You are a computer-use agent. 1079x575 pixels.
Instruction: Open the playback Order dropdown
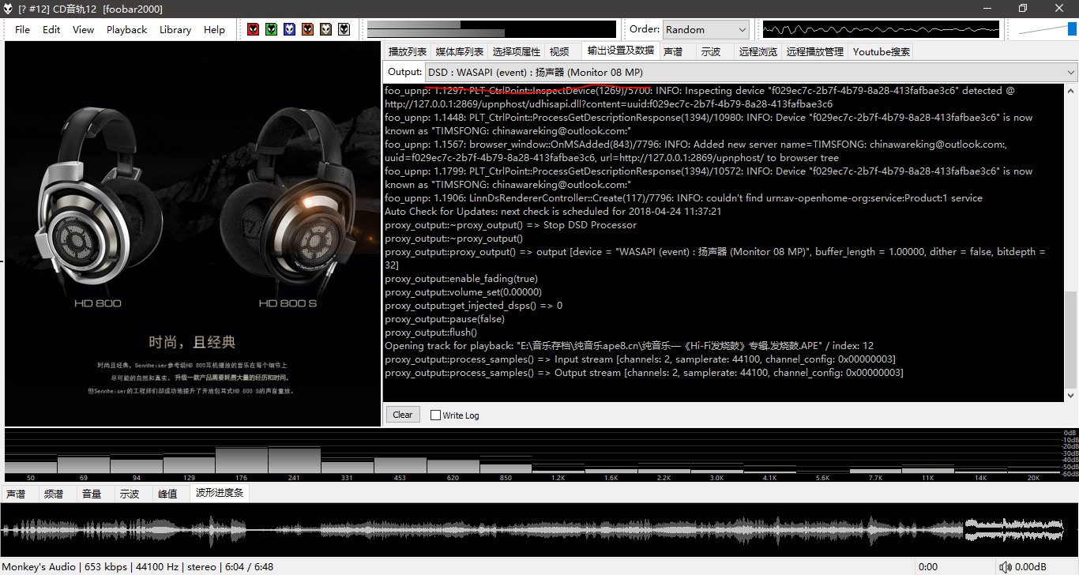click(x=705, y=29)
